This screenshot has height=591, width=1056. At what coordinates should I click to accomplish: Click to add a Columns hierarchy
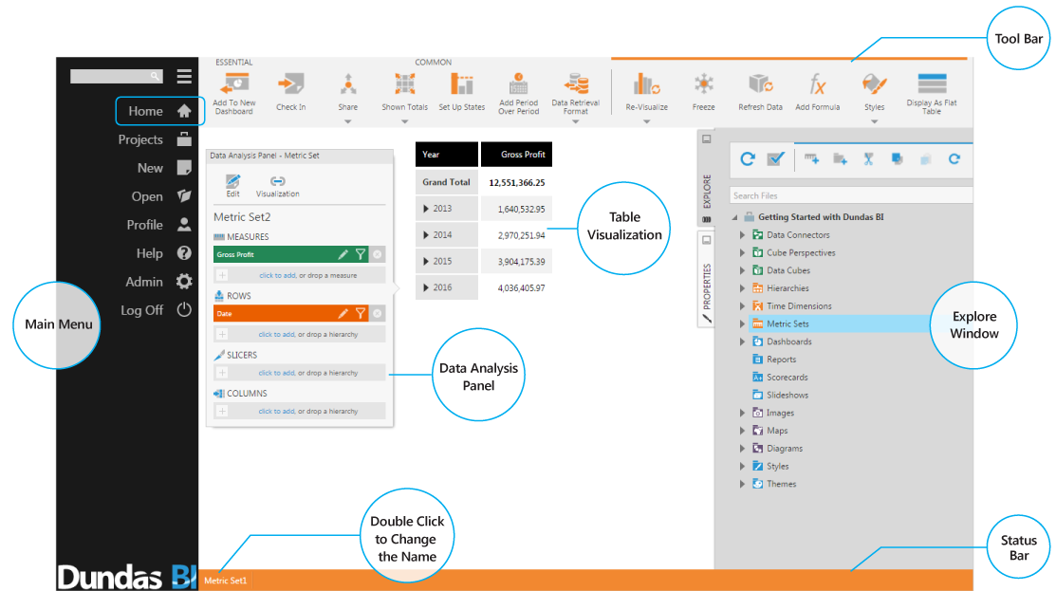click(x=277, y=412)
